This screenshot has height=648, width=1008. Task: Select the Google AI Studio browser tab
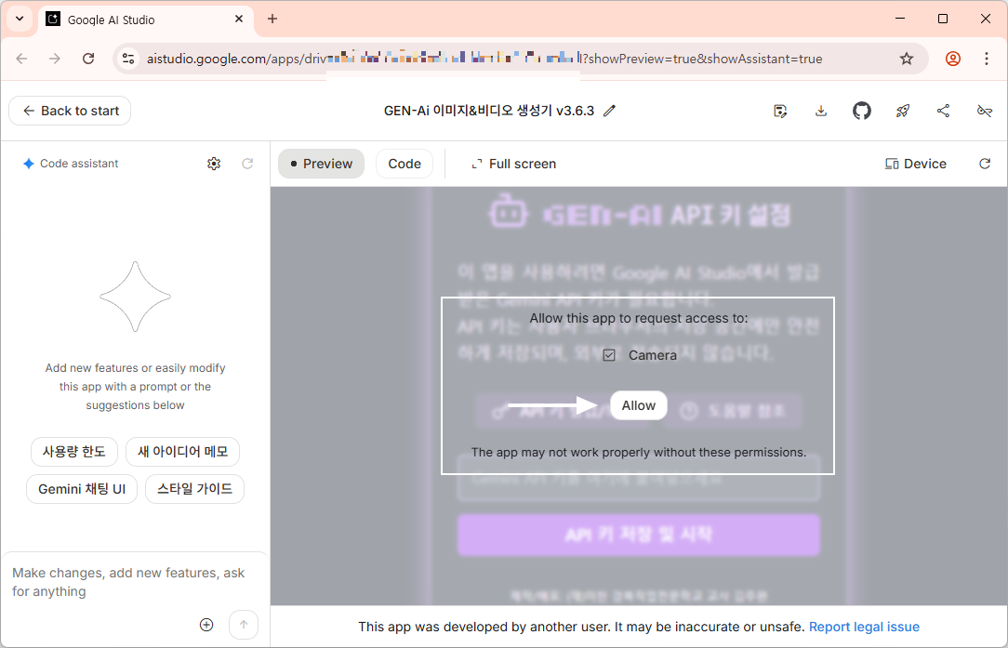(145, 20)
